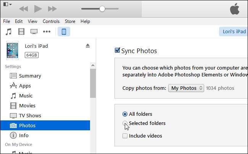The image size is (248, 154).
Task: Select the All folders option
Action: coord(125,114)
